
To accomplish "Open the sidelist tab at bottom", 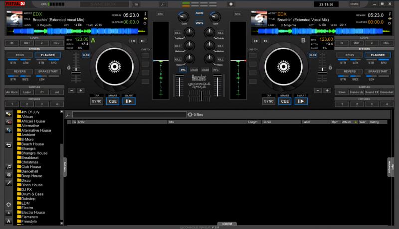I will point(227,224).
